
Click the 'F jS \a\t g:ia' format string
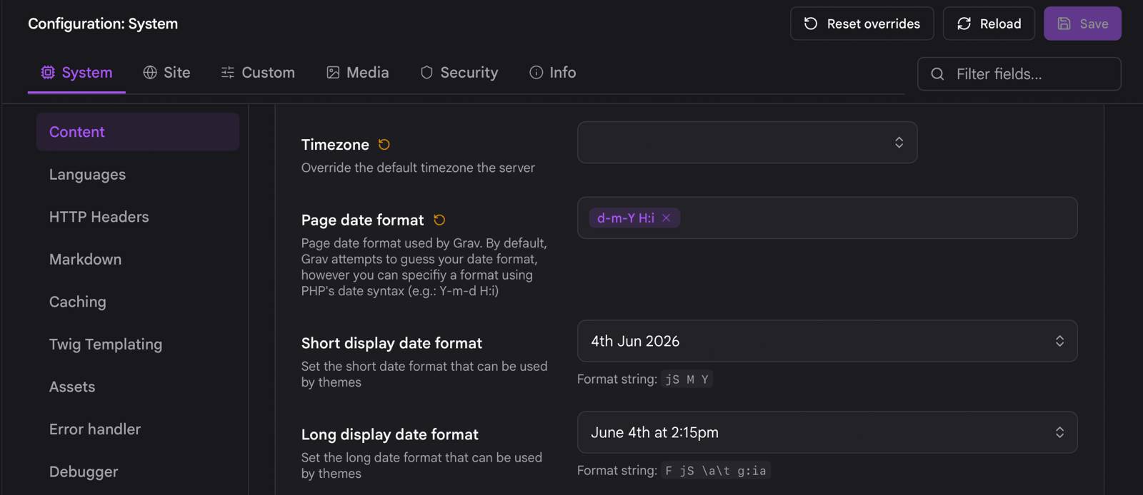pyautogui.click(x=715, y=471)
